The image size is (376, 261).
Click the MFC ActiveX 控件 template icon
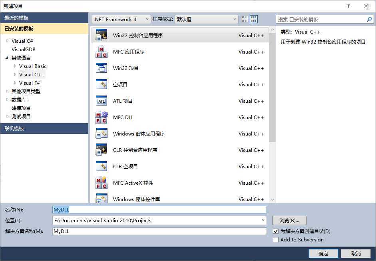coord(101,183)
